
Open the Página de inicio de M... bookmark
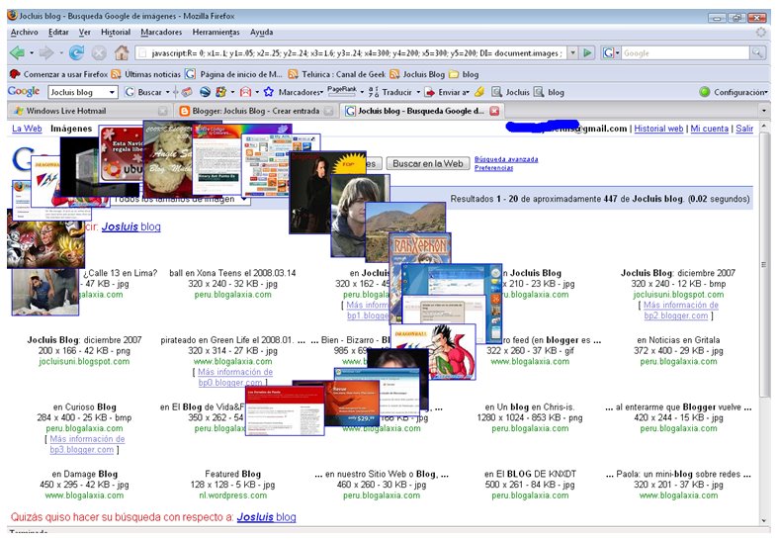click(233, 74)
